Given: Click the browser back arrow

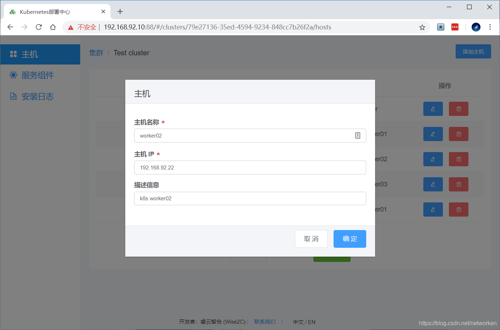Looking at the screenshot, I should coord(10,27).
